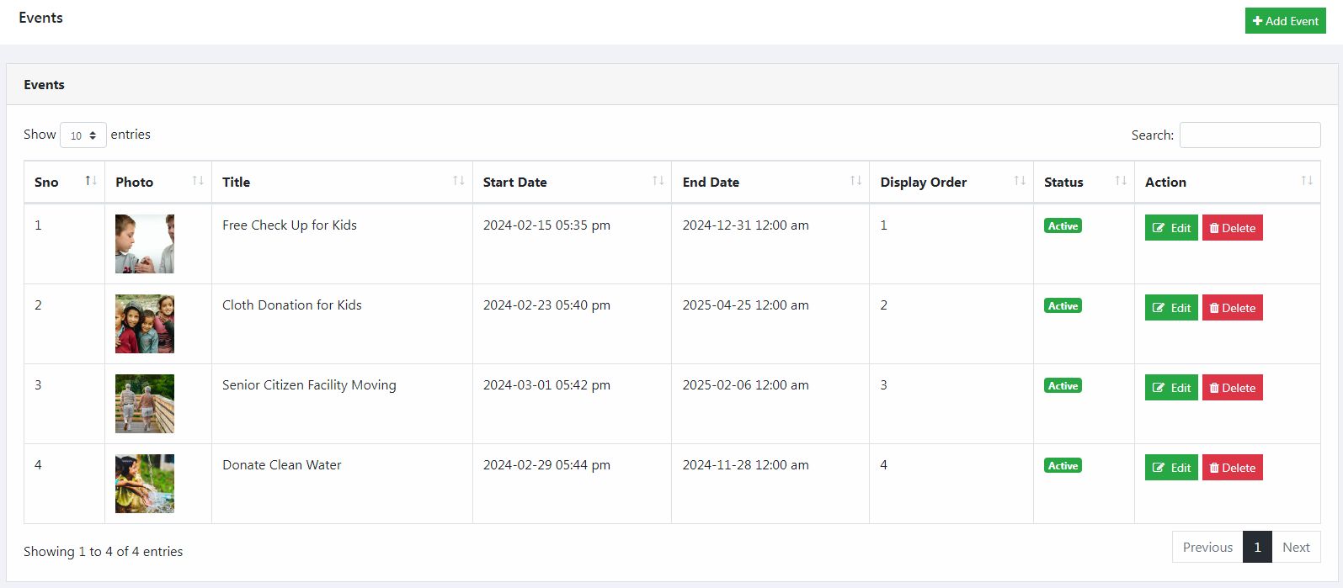The width and height of the screenshot is (1343, 588).
Task: Open the Donate Clean Water photo thumbnail
Action: click(145, 484)
